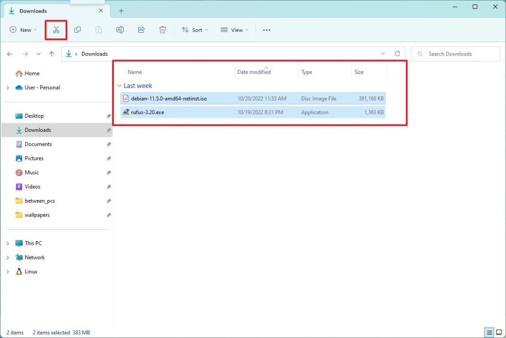Open the View dropdown menu
Viewport: 506px width, 338px height.
tap(234, 30)
